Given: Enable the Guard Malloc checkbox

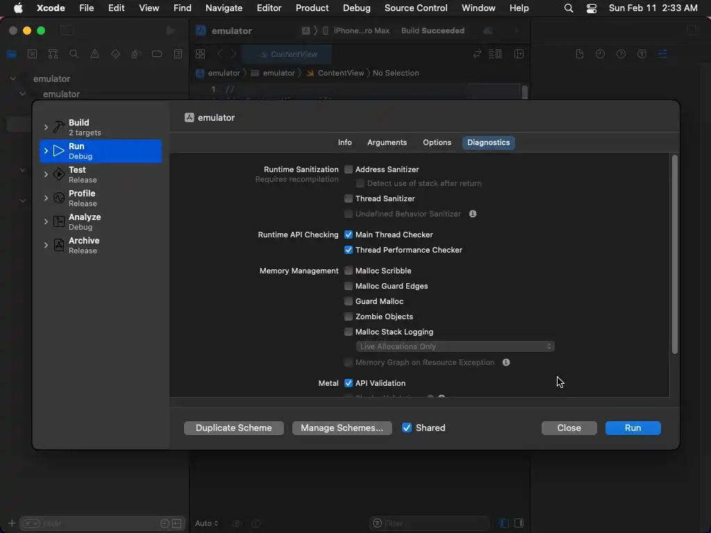Looking at the screenshot, I should (x=349, y=301).
